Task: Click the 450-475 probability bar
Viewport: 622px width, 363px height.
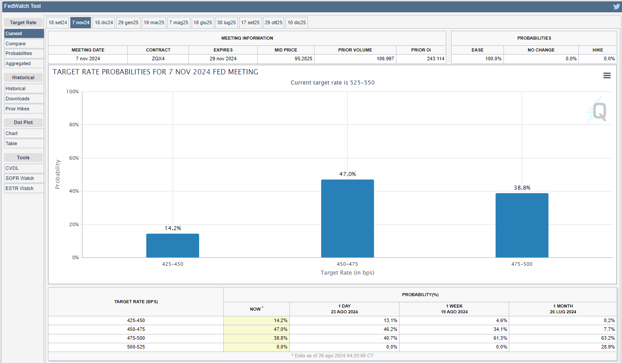Action: tap(347, 219)
